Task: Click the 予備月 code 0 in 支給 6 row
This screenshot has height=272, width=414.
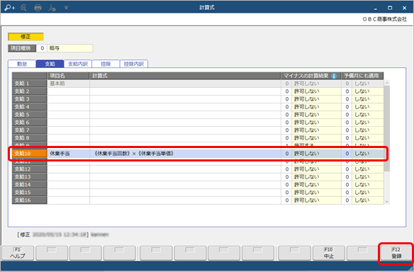Action: coord(347,123)
